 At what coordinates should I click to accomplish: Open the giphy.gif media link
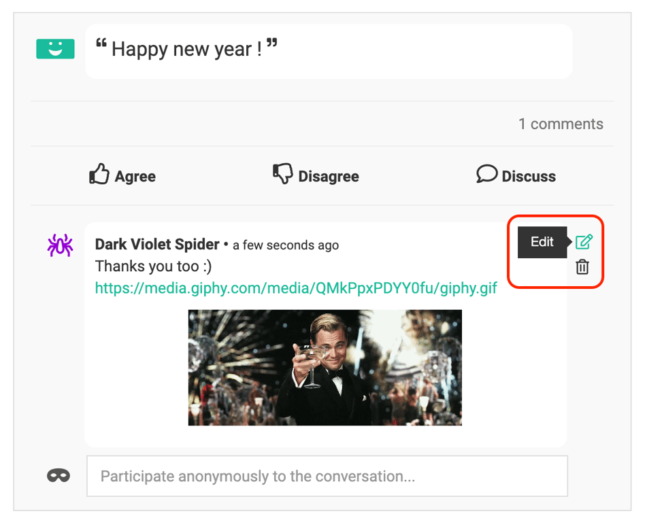(x=296, y=288)
